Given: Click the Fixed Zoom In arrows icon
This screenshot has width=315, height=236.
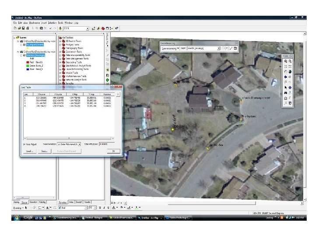Looking at the screenshot, I should tap(285, 66).
